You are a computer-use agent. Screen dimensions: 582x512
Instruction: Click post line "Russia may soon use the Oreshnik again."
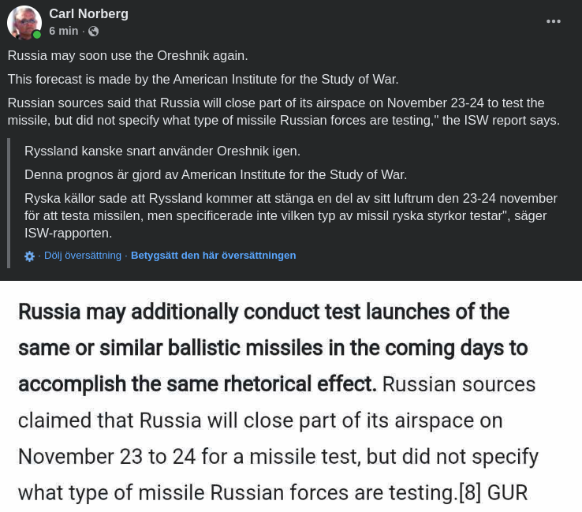coord(128,56)
